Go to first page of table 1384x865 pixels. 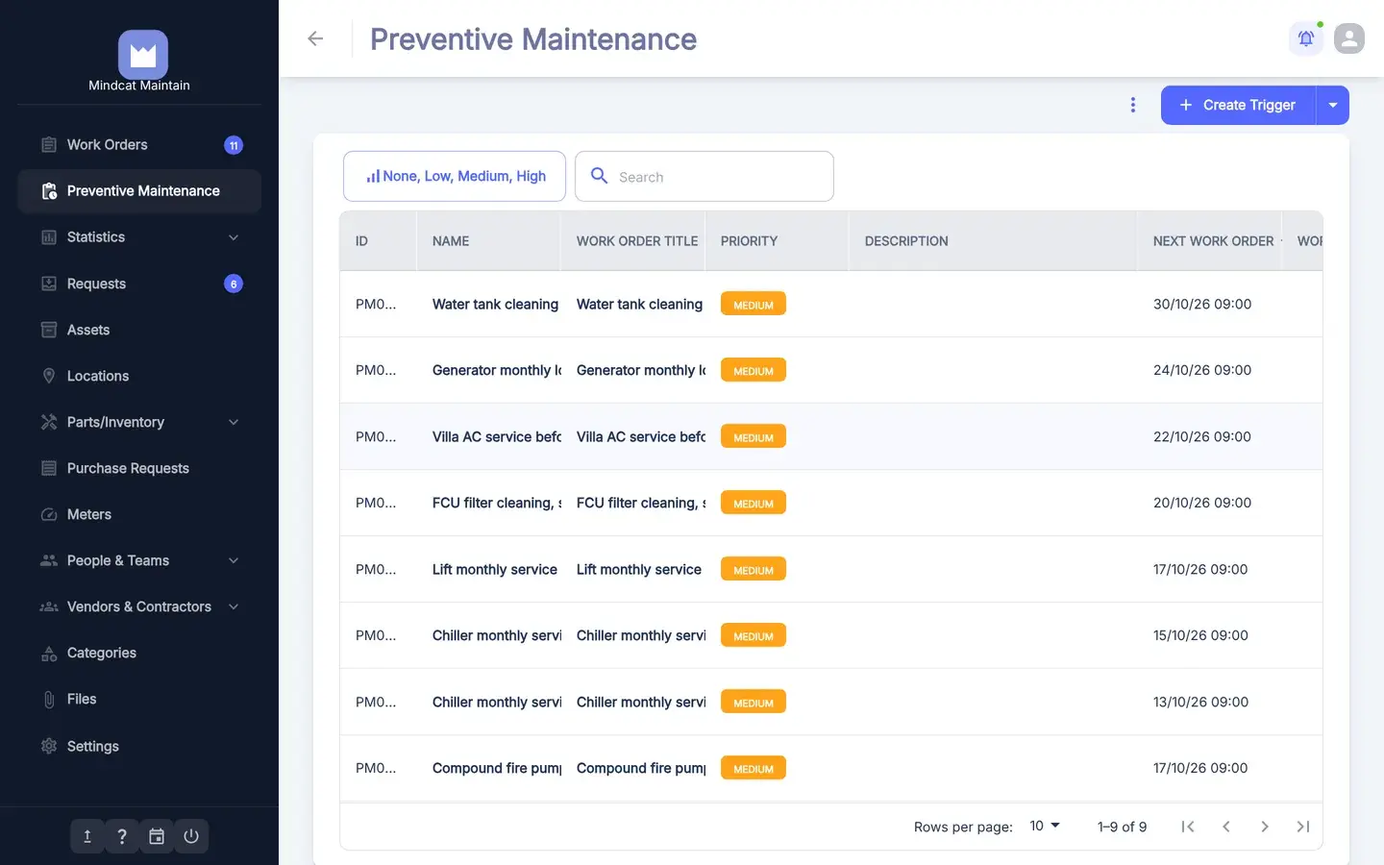[x=1188, y=827]
